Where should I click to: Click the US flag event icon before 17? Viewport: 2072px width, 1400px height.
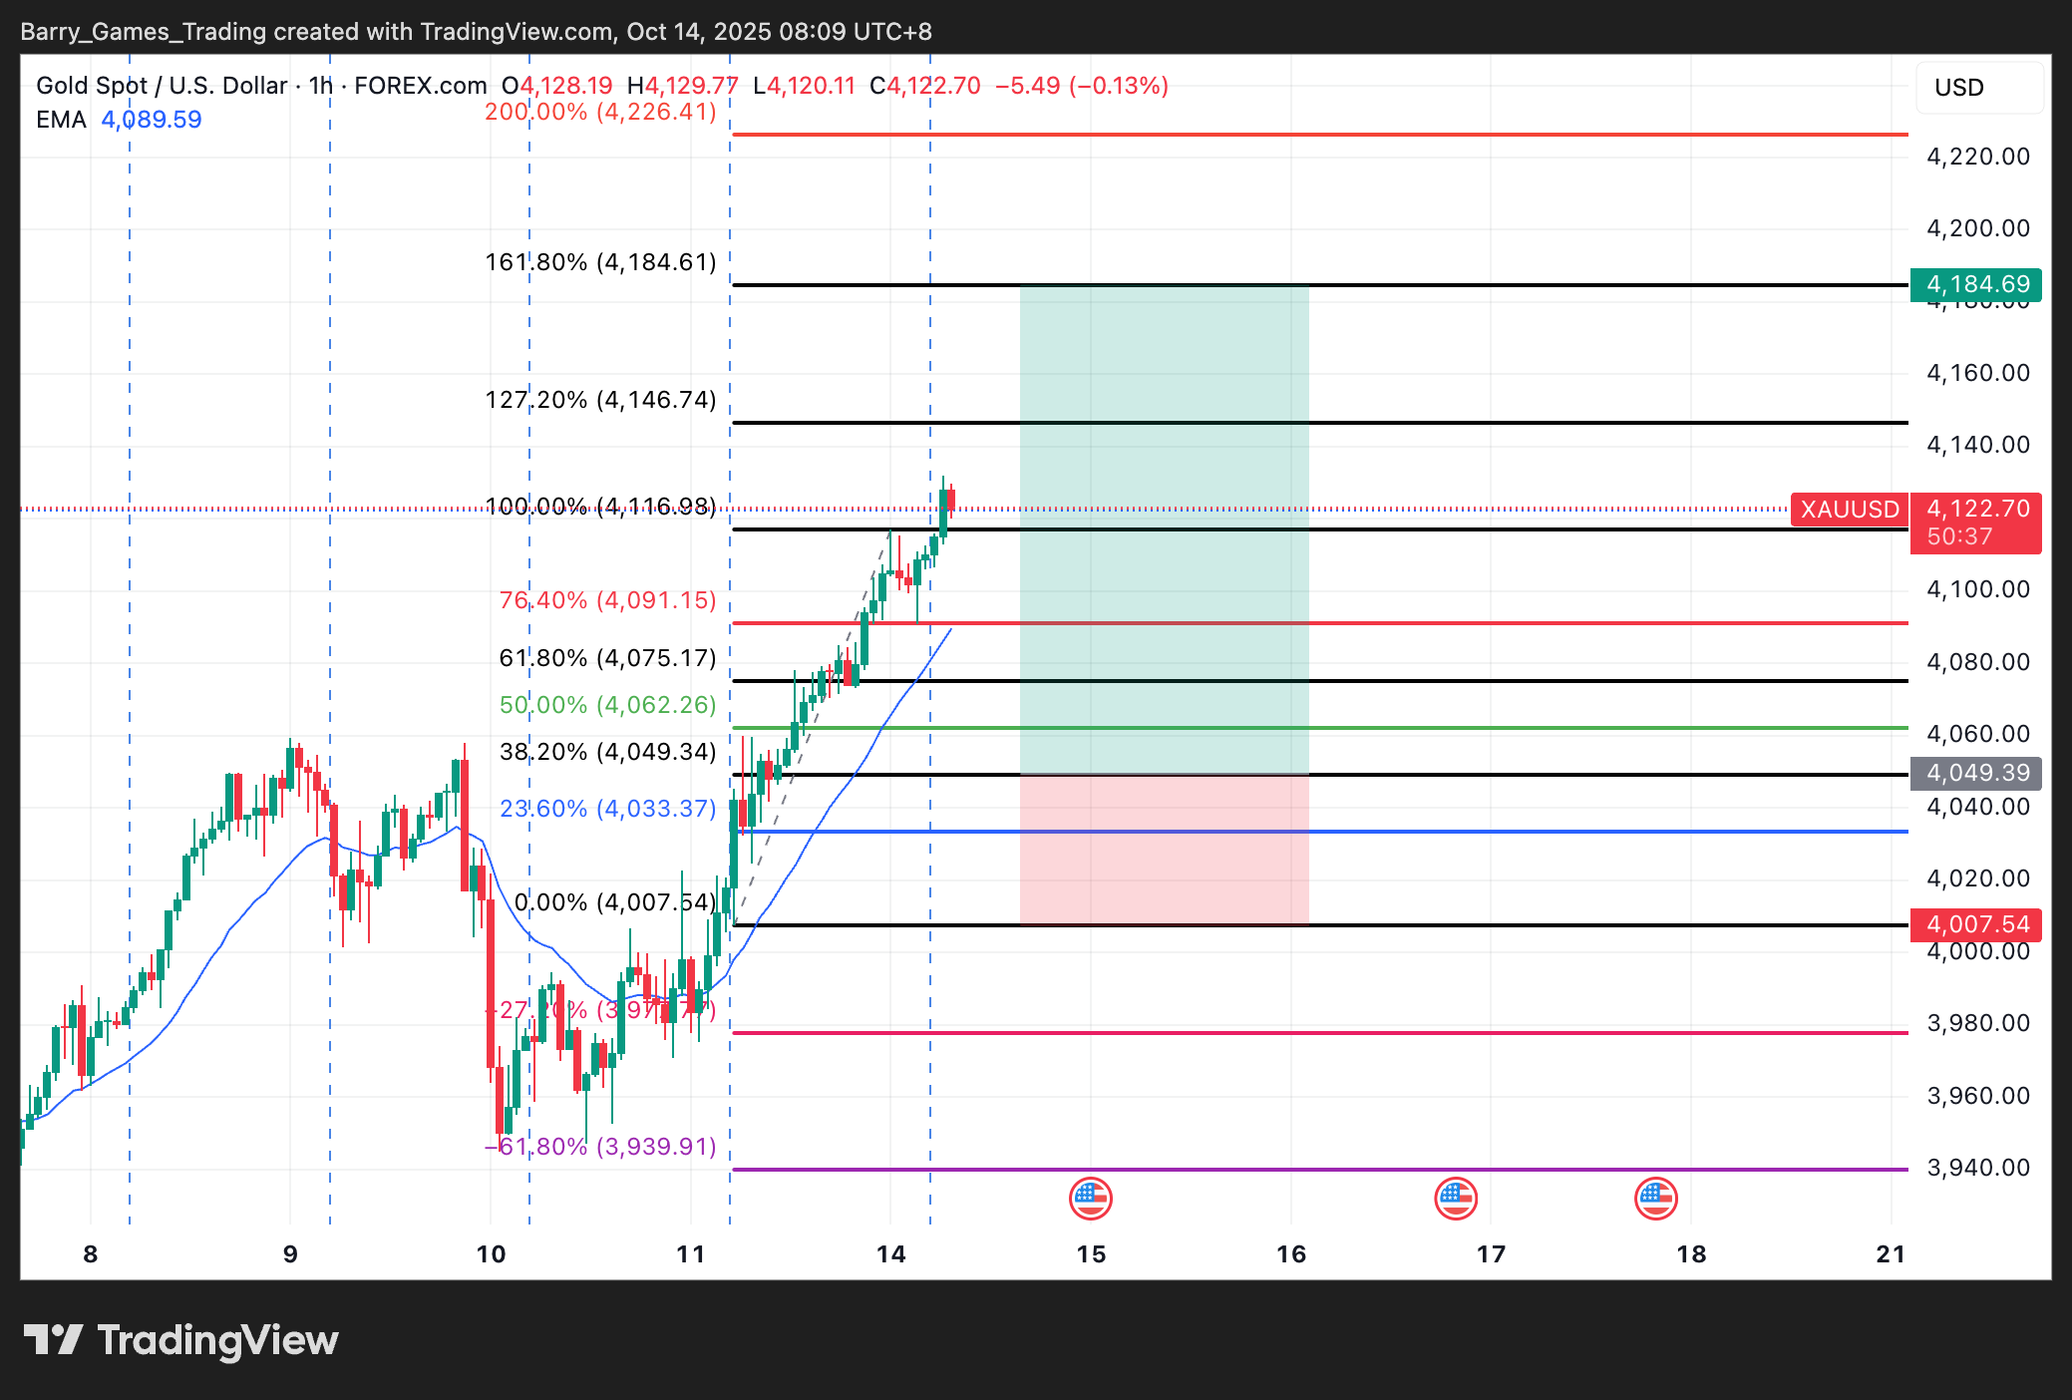[x=1455, y=1198]
